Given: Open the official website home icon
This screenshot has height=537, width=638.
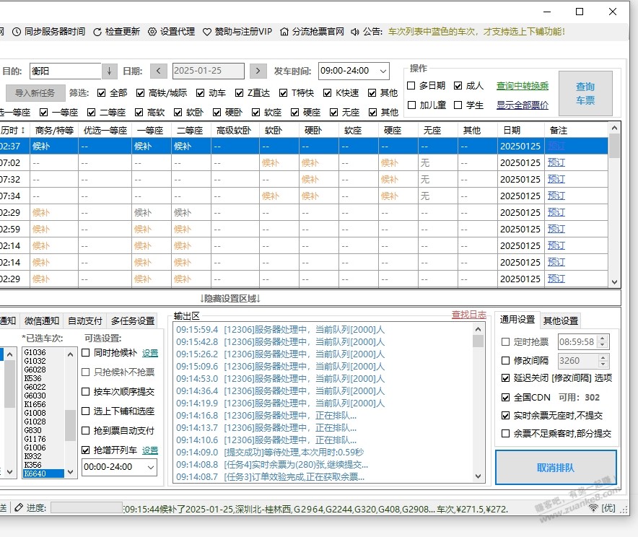Looking at the screenshot, I should tap(284, 32).
